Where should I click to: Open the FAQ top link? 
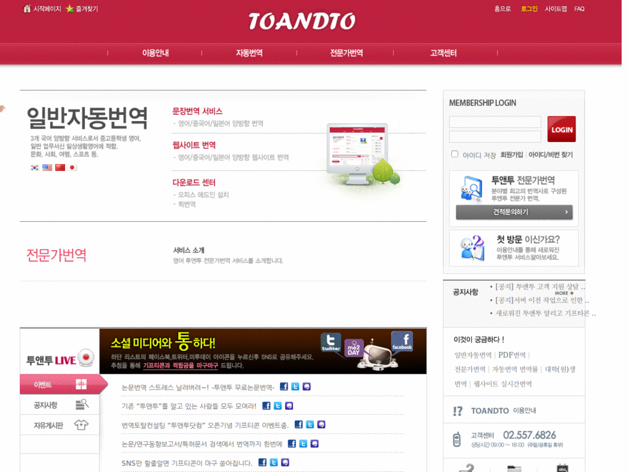pos(579,9)
